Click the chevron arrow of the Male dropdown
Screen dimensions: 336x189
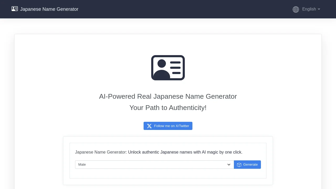coord(229,165)
